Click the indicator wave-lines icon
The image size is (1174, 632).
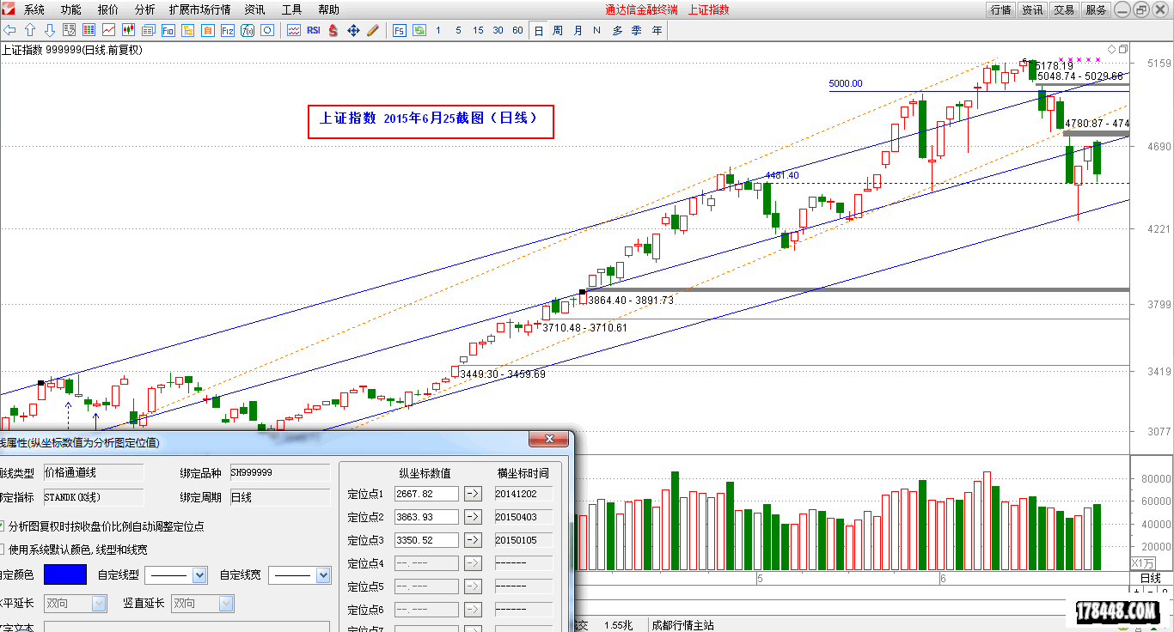(294, 30)
